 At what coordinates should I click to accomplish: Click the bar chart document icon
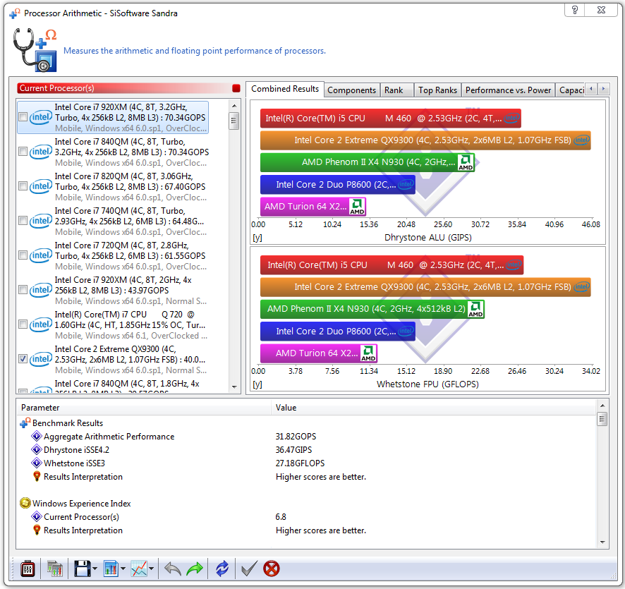click(111, 569)
